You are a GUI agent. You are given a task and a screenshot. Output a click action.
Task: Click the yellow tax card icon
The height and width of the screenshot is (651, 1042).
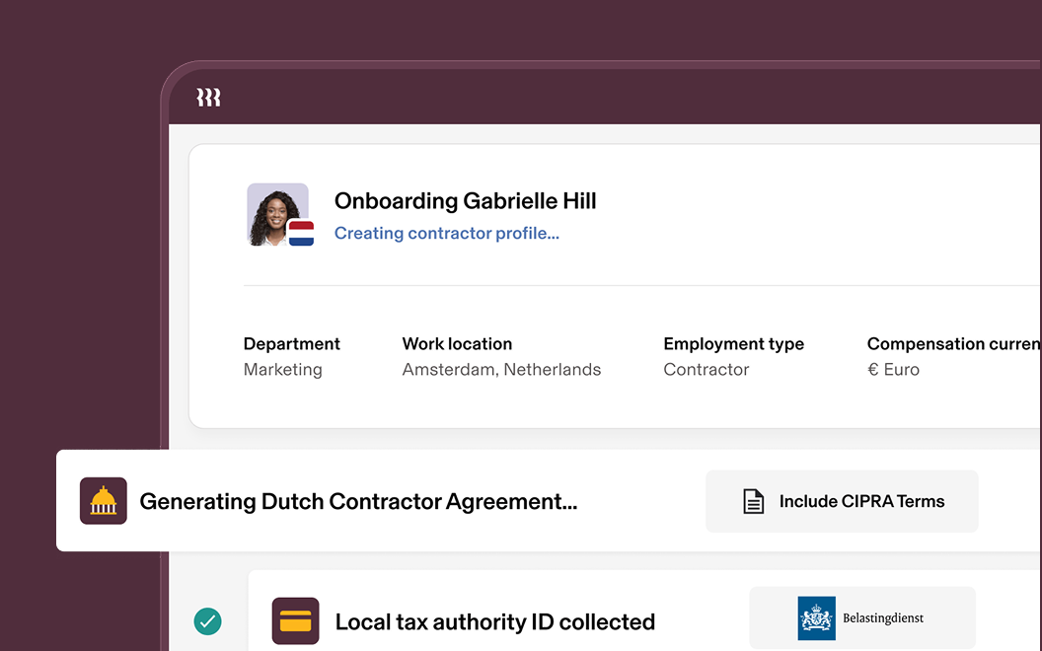(x=295, y=621)
